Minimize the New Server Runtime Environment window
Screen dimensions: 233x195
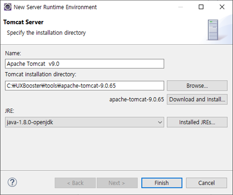180,7
